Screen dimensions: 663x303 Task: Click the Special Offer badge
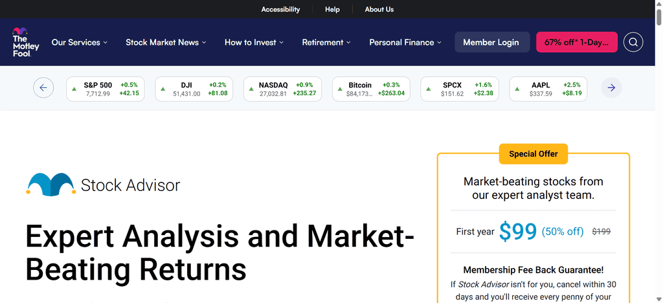534,154
